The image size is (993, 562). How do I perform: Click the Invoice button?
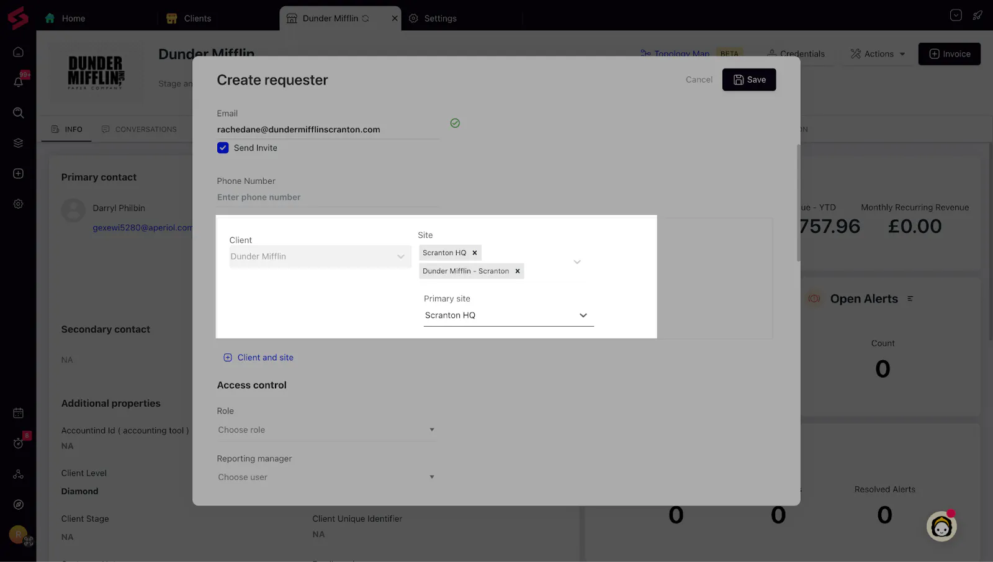(950, 54)
